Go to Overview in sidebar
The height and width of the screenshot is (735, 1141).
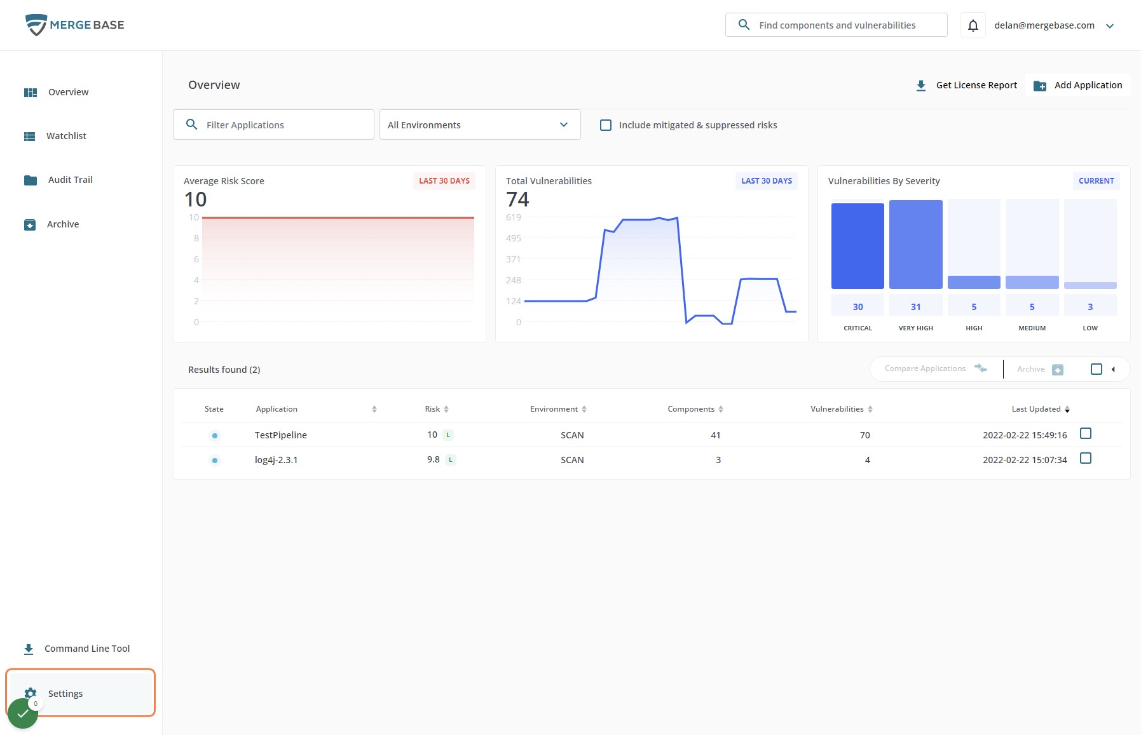pos(68,92)
